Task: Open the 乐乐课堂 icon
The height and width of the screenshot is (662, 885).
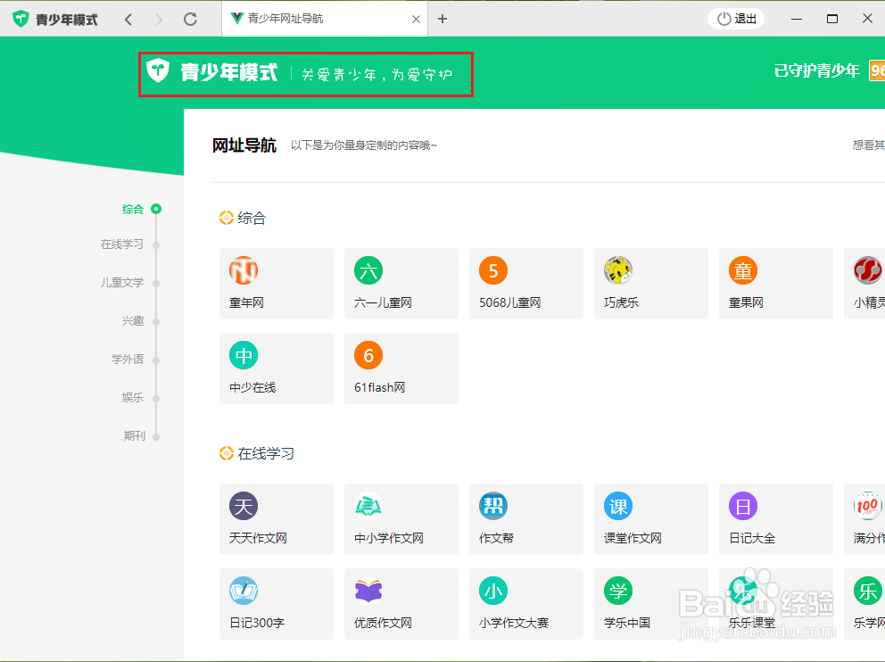Action: coord(775,603)
